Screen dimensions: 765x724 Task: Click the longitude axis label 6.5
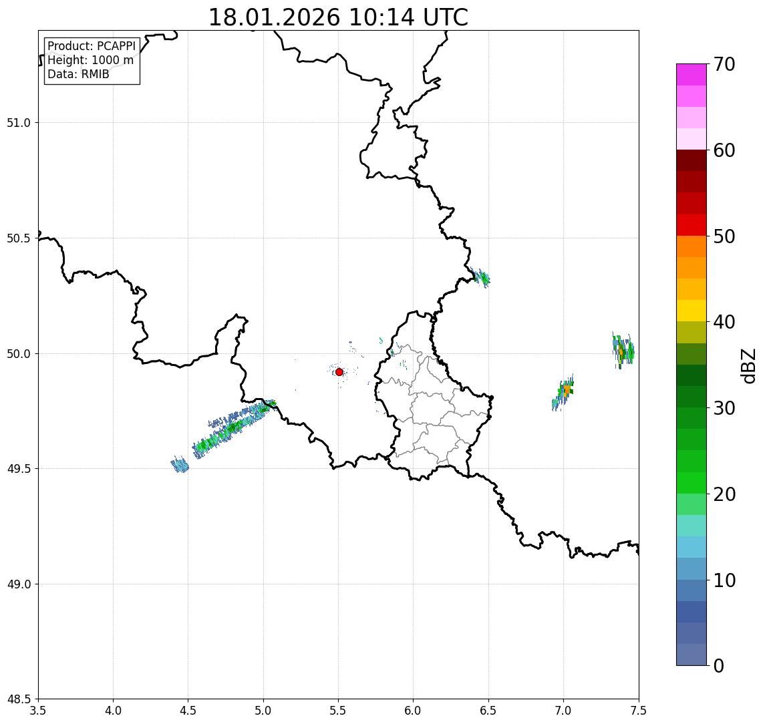[488, 711]
